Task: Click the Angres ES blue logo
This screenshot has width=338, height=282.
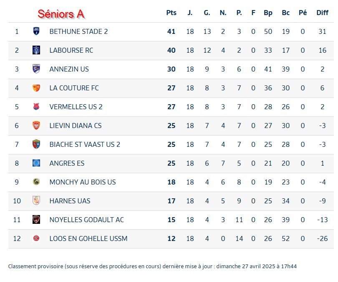Action: coord(36,163)
